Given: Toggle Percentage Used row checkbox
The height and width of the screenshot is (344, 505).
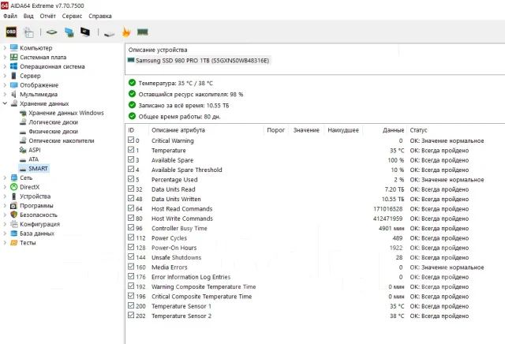Looking at the screenshot, I should 131,179.
